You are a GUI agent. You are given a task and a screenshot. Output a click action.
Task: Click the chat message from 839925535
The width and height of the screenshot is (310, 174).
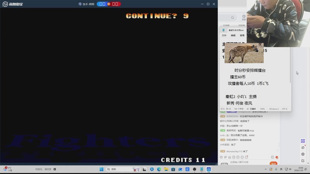[241, 116]
